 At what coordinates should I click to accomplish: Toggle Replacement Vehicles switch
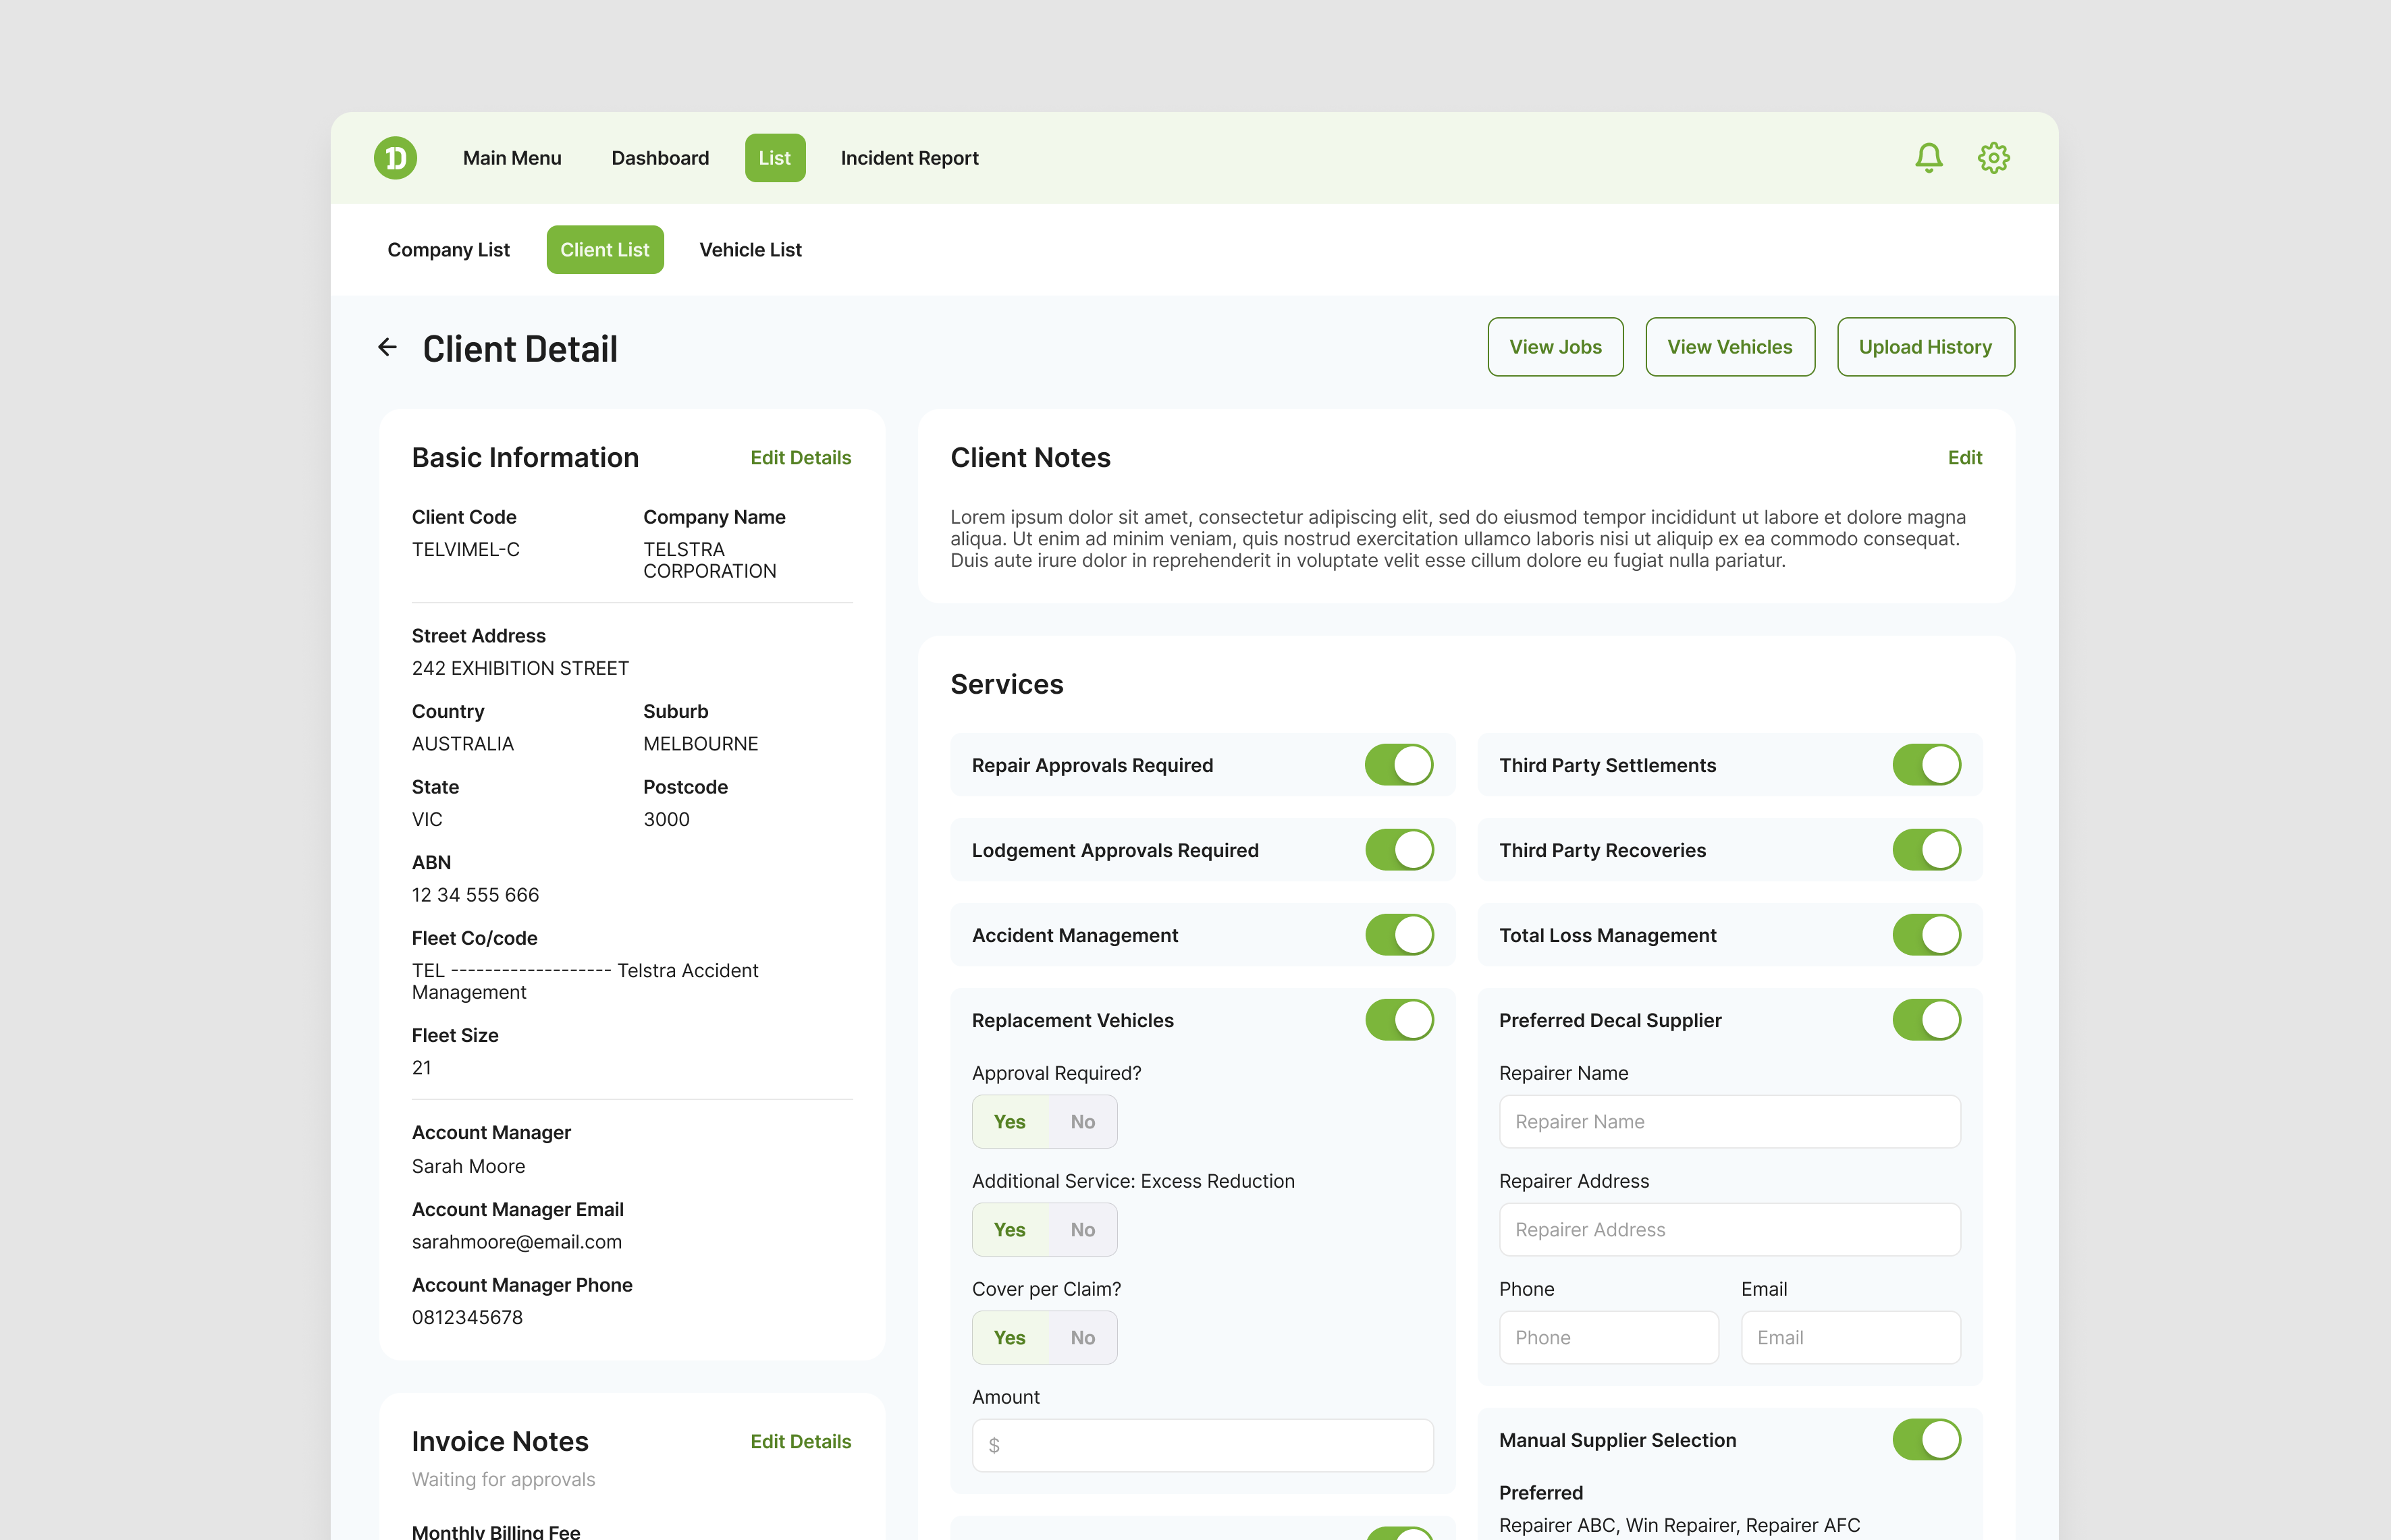pos(1399,1020)
